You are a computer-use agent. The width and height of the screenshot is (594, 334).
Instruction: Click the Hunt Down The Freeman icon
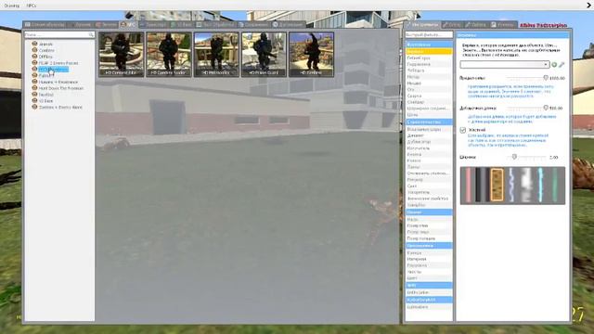tap(34, 88)
